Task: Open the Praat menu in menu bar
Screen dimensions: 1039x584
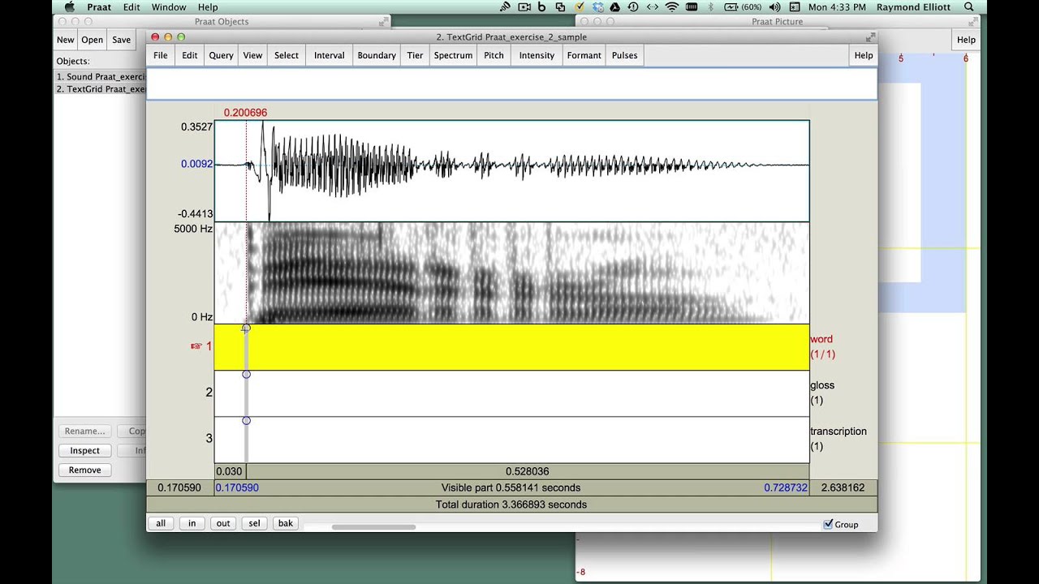Action: [x=99, y=7]
